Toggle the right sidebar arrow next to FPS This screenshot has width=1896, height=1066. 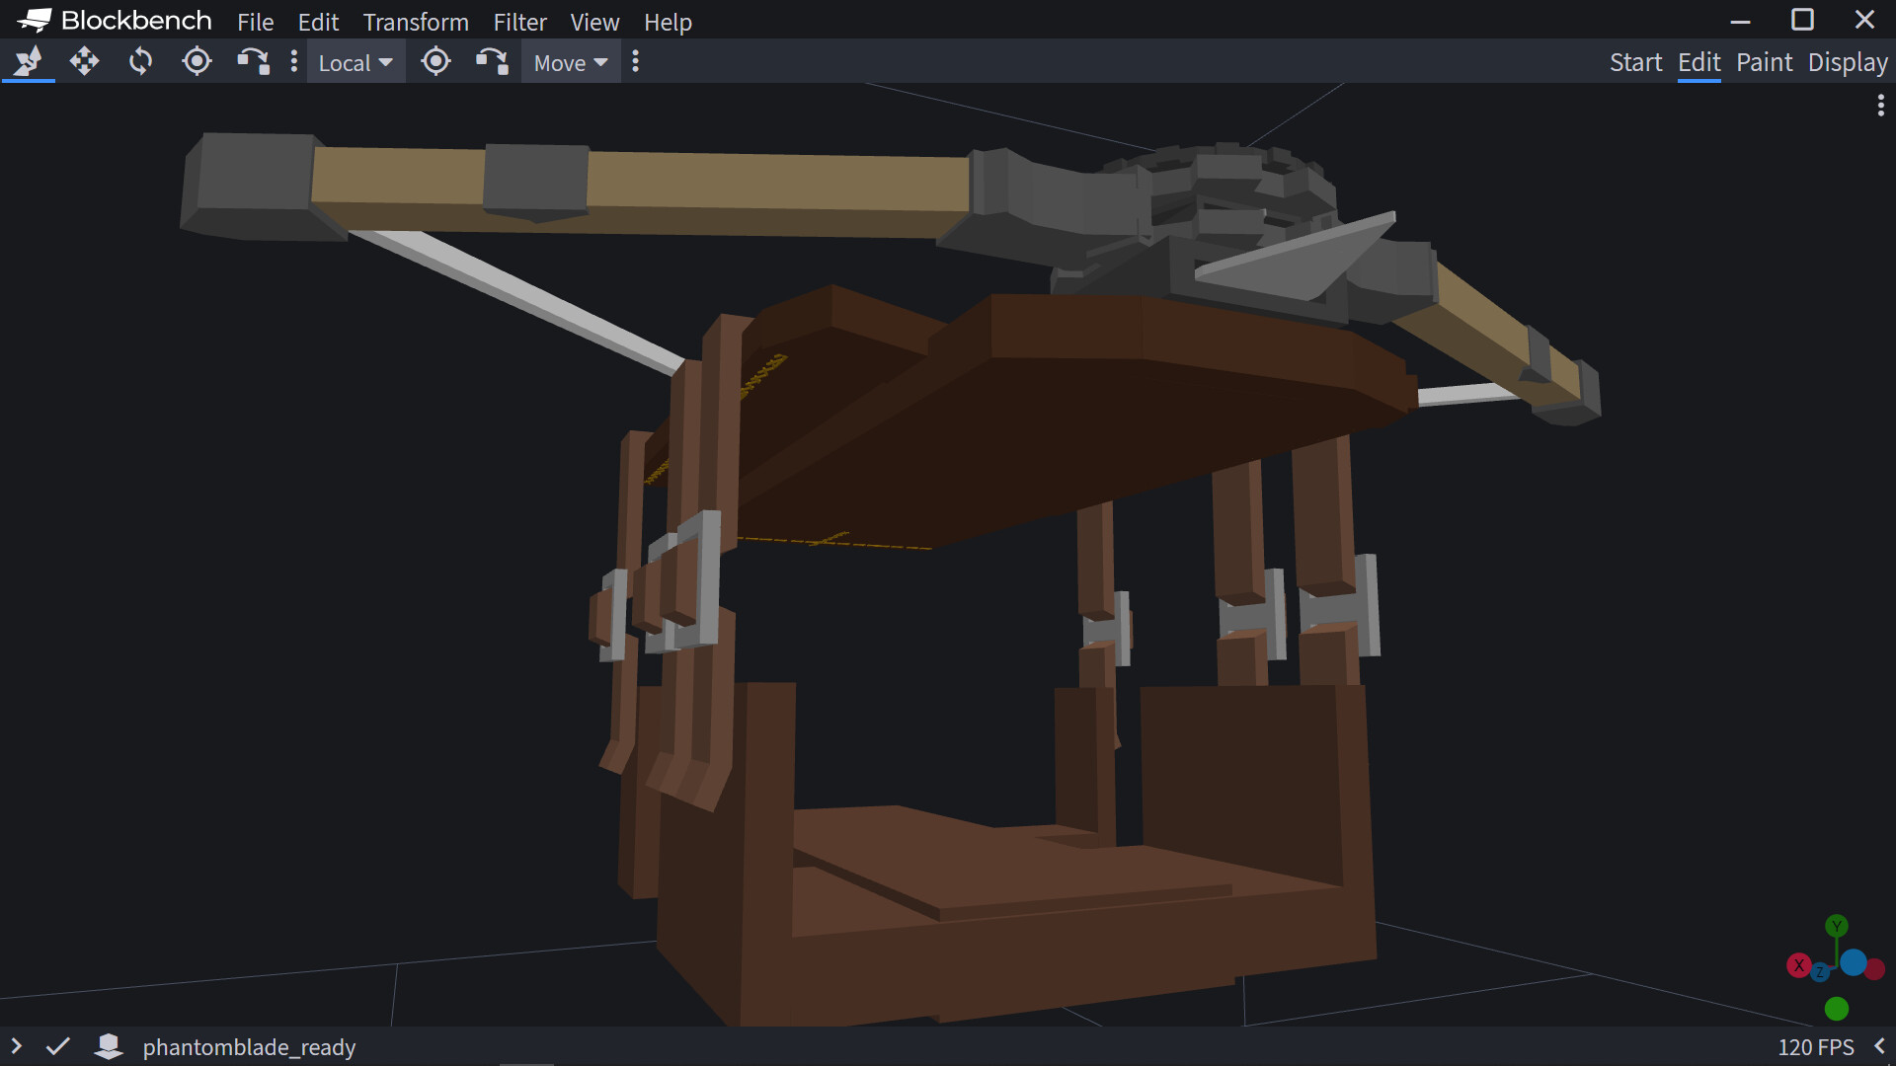pos(1879,1046)
